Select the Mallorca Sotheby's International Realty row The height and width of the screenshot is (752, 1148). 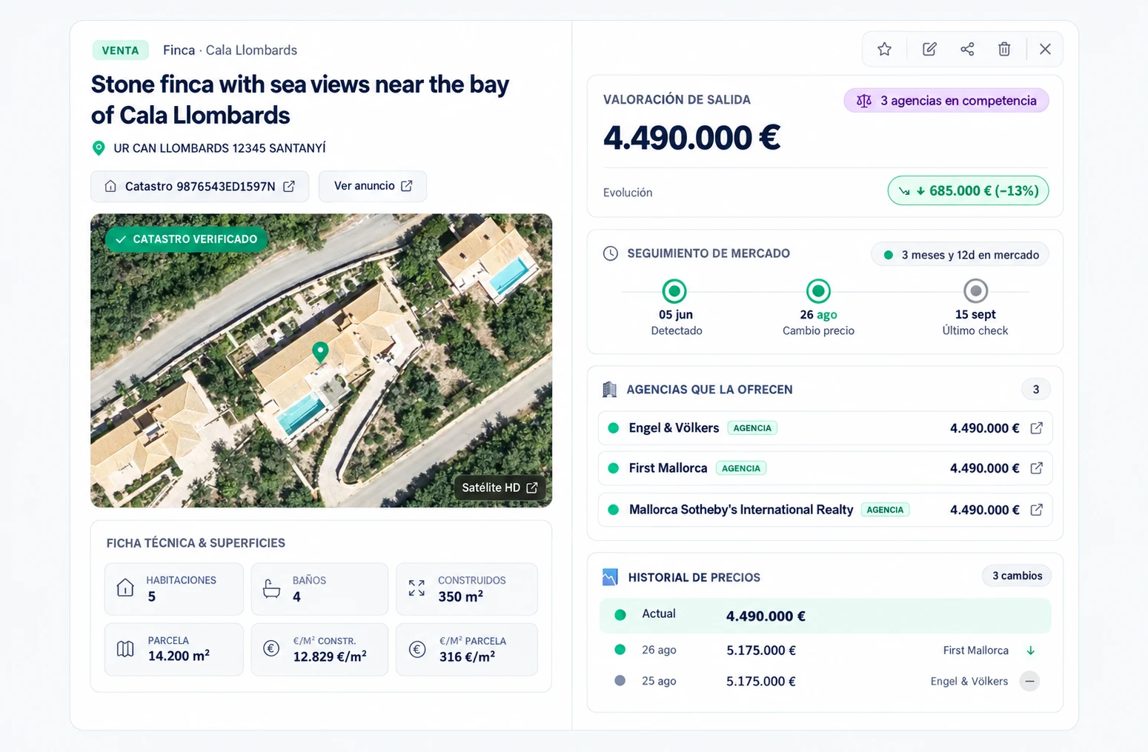coord(825,510)
